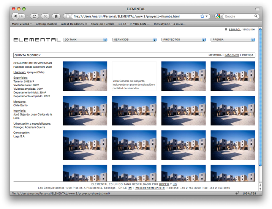This screenshot has height=209, width=272.
Task: Open the thesixtyone bookmark
Action: [x=169, y=24]
